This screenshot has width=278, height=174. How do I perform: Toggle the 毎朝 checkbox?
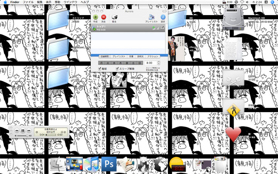[100, 68]
